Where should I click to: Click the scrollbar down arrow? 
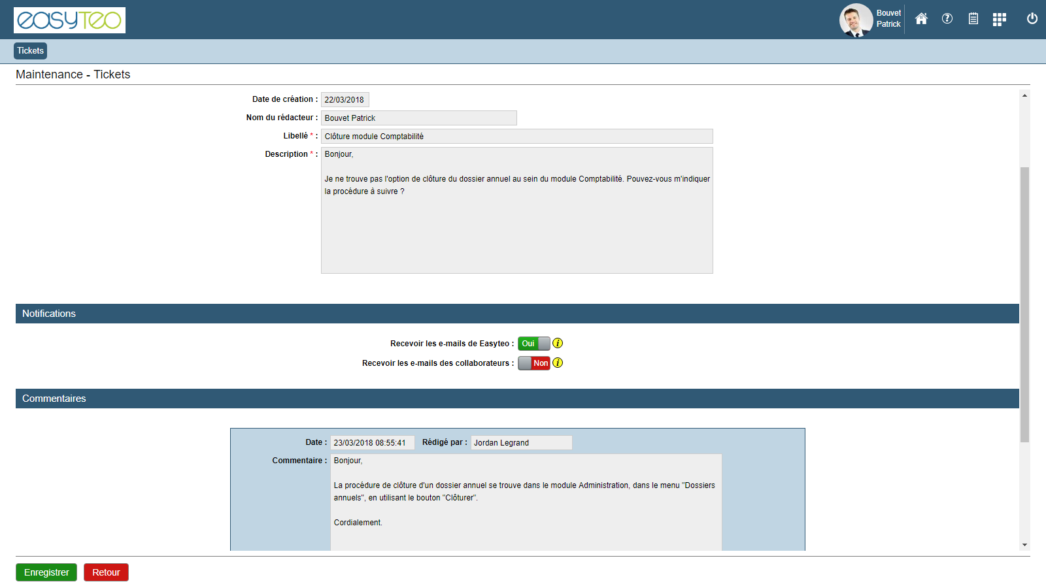click(x=1024, y=545)
